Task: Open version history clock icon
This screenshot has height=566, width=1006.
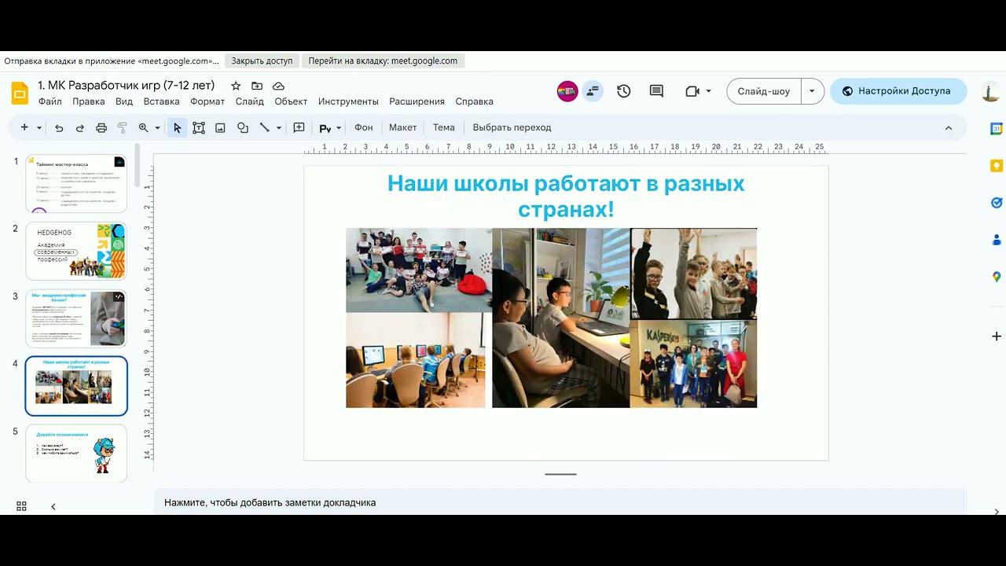Action: [624, 91]
